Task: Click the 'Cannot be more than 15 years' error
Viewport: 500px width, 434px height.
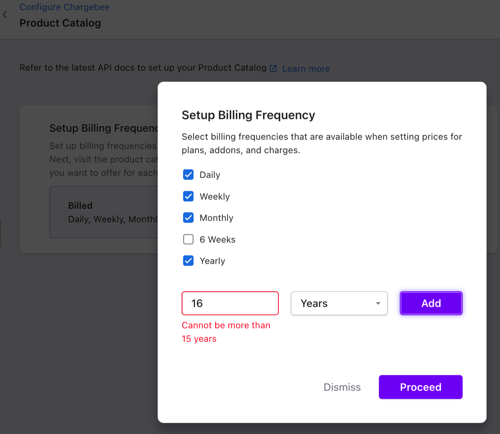Action: pos(226,332)
